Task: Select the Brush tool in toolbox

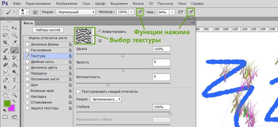Action: (x=14, y=51)
